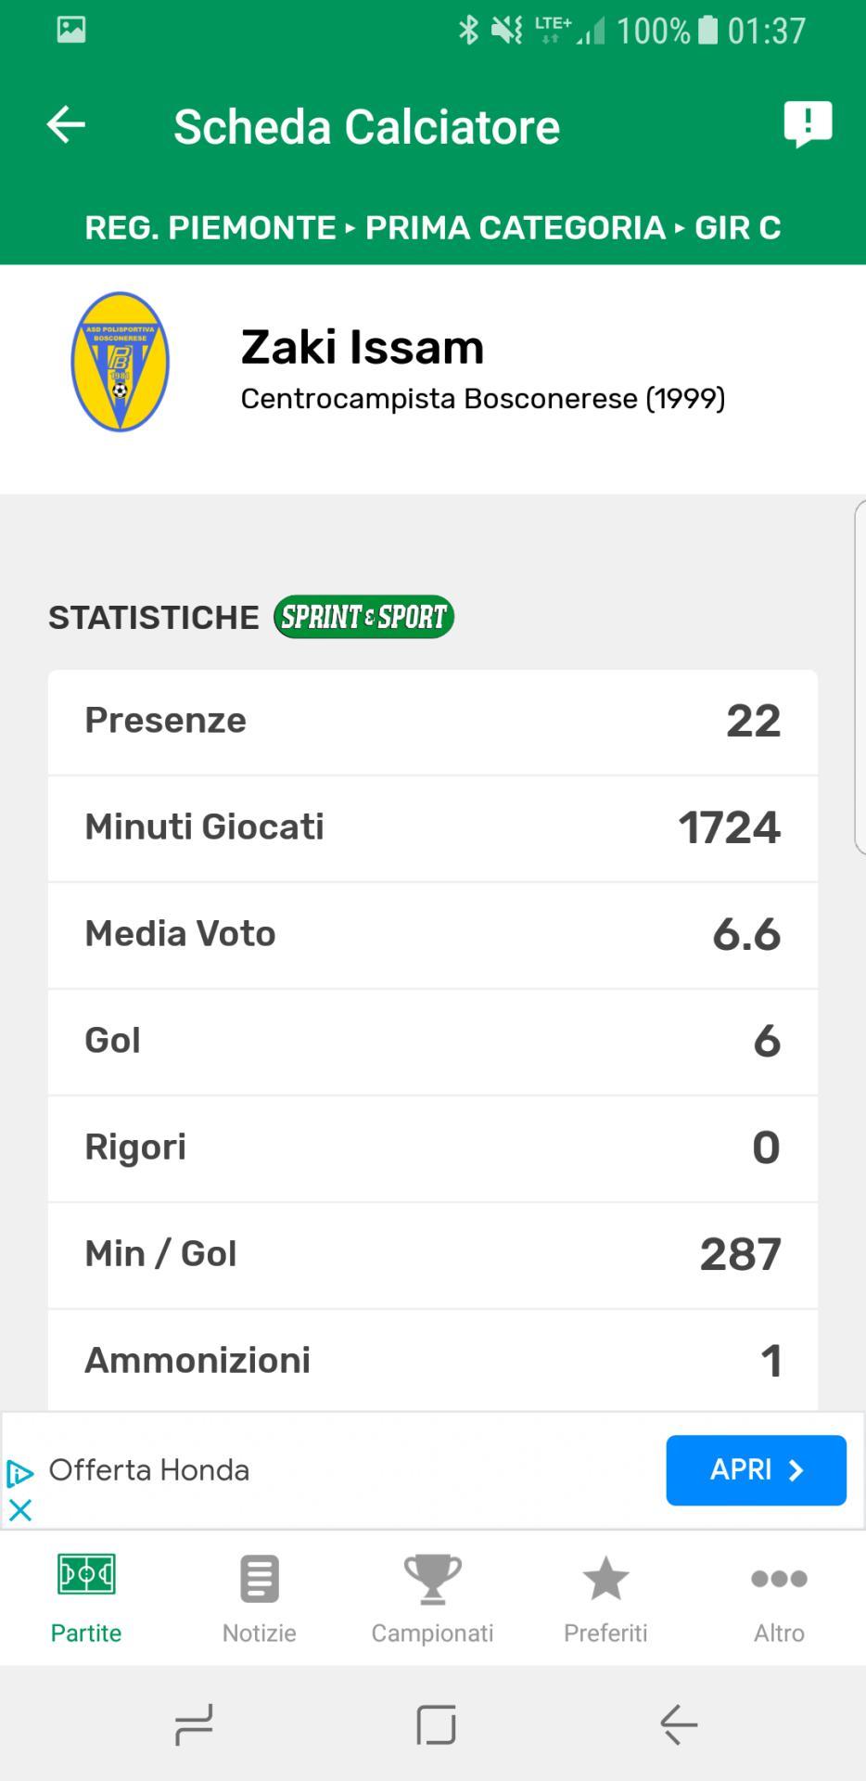Tap the Bosconerese team crest

[121, 363]
